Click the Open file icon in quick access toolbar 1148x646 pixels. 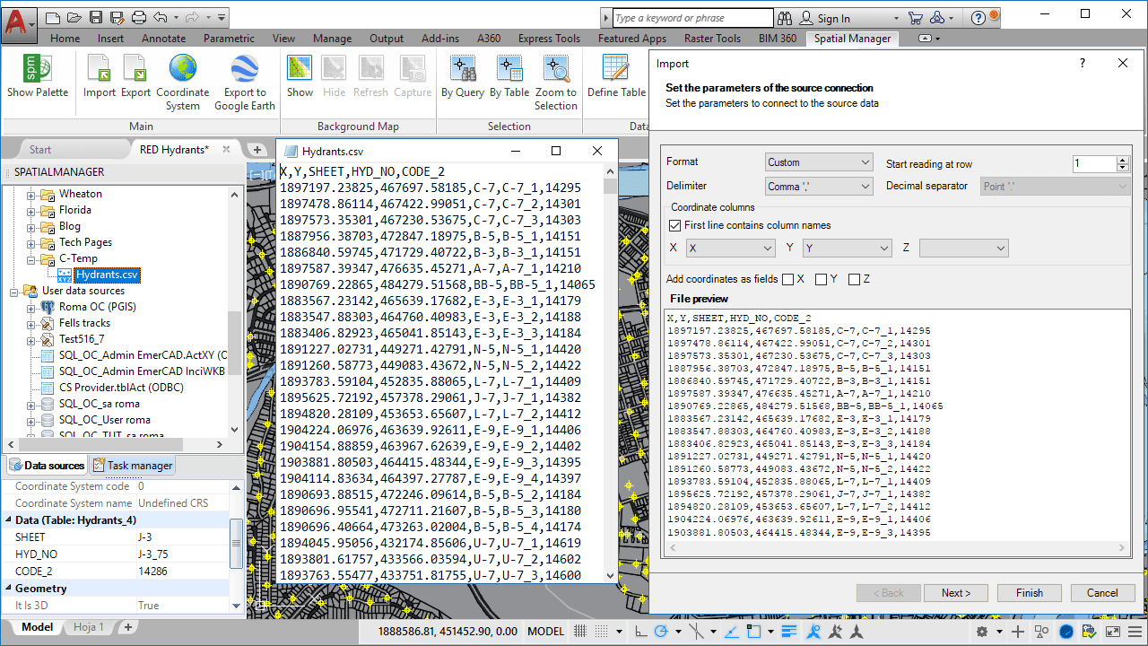[74, 17]
